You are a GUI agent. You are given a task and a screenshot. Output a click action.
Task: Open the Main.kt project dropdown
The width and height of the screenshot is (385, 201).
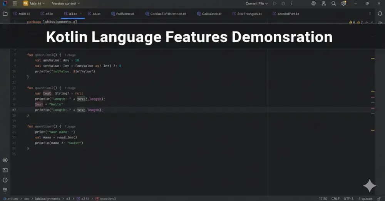pos(34,3)
